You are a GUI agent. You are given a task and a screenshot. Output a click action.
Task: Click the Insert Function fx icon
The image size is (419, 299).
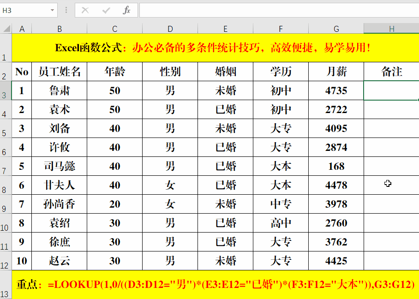point(126,11)
